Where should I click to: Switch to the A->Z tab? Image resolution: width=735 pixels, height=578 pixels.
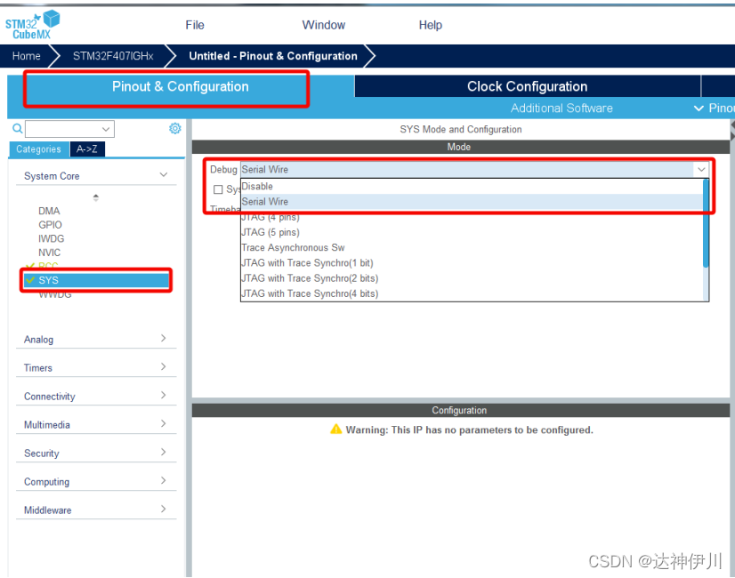click(87, 149)
